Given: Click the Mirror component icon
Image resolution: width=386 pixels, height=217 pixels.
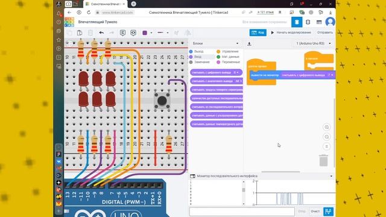Looking at the screenshot, I should 188,33.
